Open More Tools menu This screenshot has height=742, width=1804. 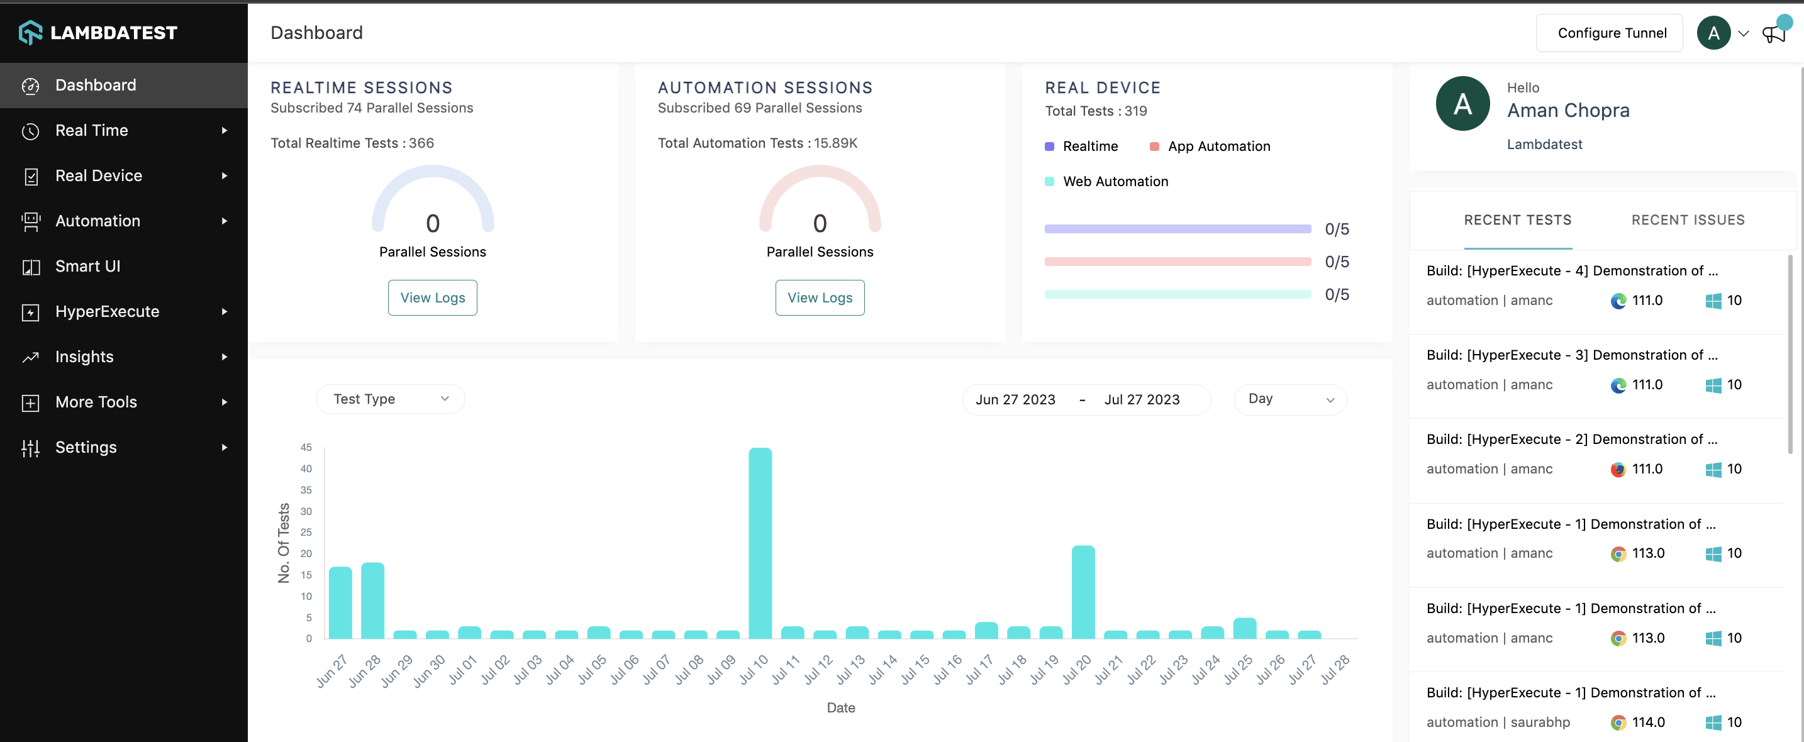pyautogui.click(x=123, y=401)
